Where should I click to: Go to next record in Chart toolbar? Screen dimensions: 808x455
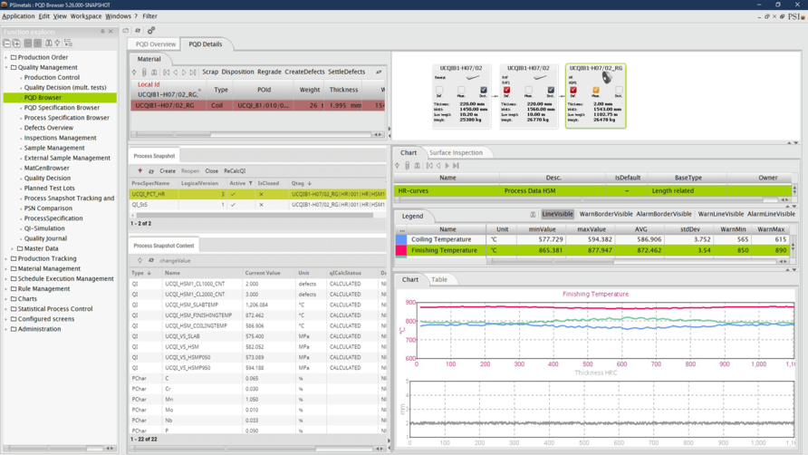447,166
